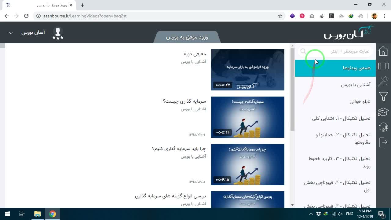391x220 pixels.
Task: Open تحلیل تکنیکال - ۲. حمایتها و مقاومتها
Action: tap(335, 138)
